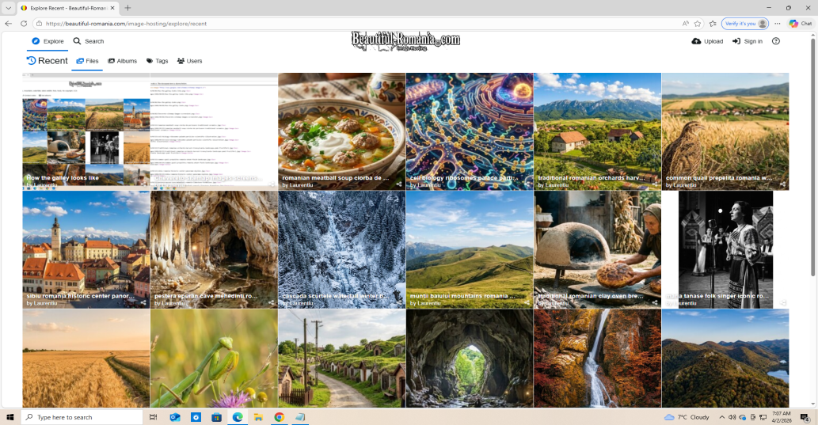This screenshot has height=425, width=818.
Task: Click the Beautiful-Romania.com logo
Action: 405,41
